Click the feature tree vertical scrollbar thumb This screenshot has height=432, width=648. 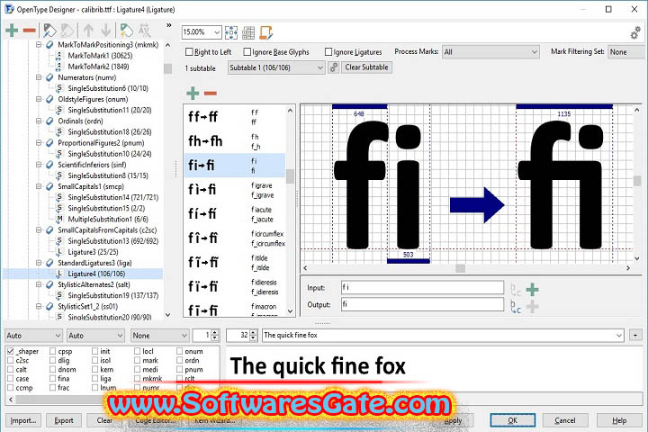coord(167,68)
